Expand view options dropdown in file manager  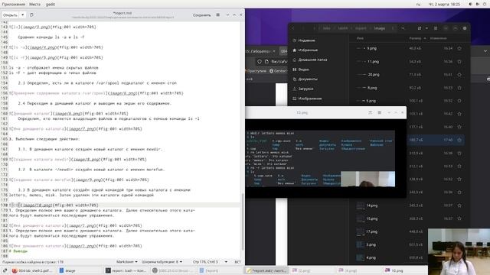426,28
